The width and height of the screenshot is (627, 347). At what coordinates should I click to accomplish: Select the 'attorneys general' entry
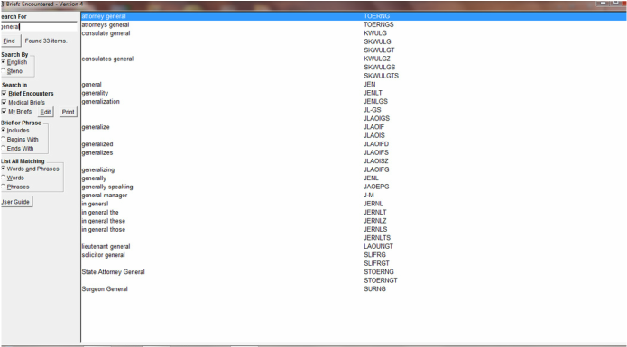[x=106, y=24]
